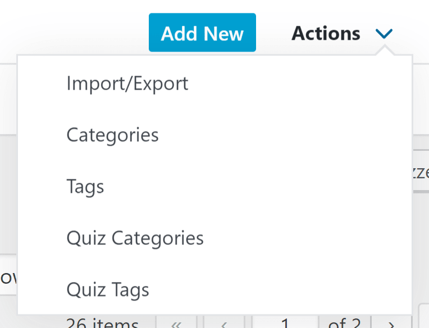Viewport: 429px width, 328px height.
Task: Click the current page number field
Action: tap(285, 322)
